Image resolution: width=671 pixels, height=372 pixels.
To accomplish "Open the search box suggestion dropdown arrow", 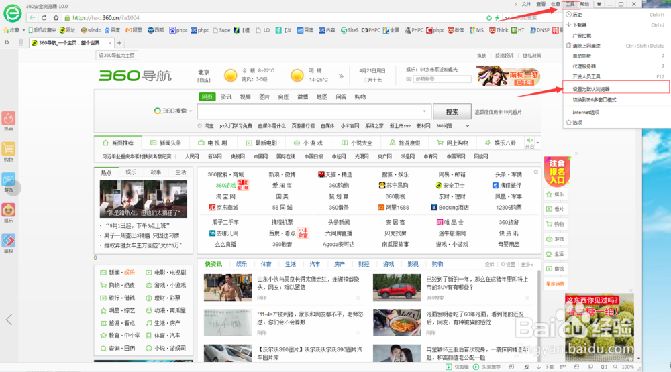I will point(425,111).
